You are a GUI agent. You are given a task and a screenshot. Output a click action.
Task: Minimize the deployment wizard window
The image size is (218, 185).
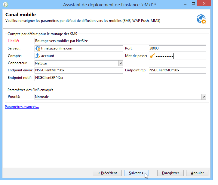tap(185, 4)
